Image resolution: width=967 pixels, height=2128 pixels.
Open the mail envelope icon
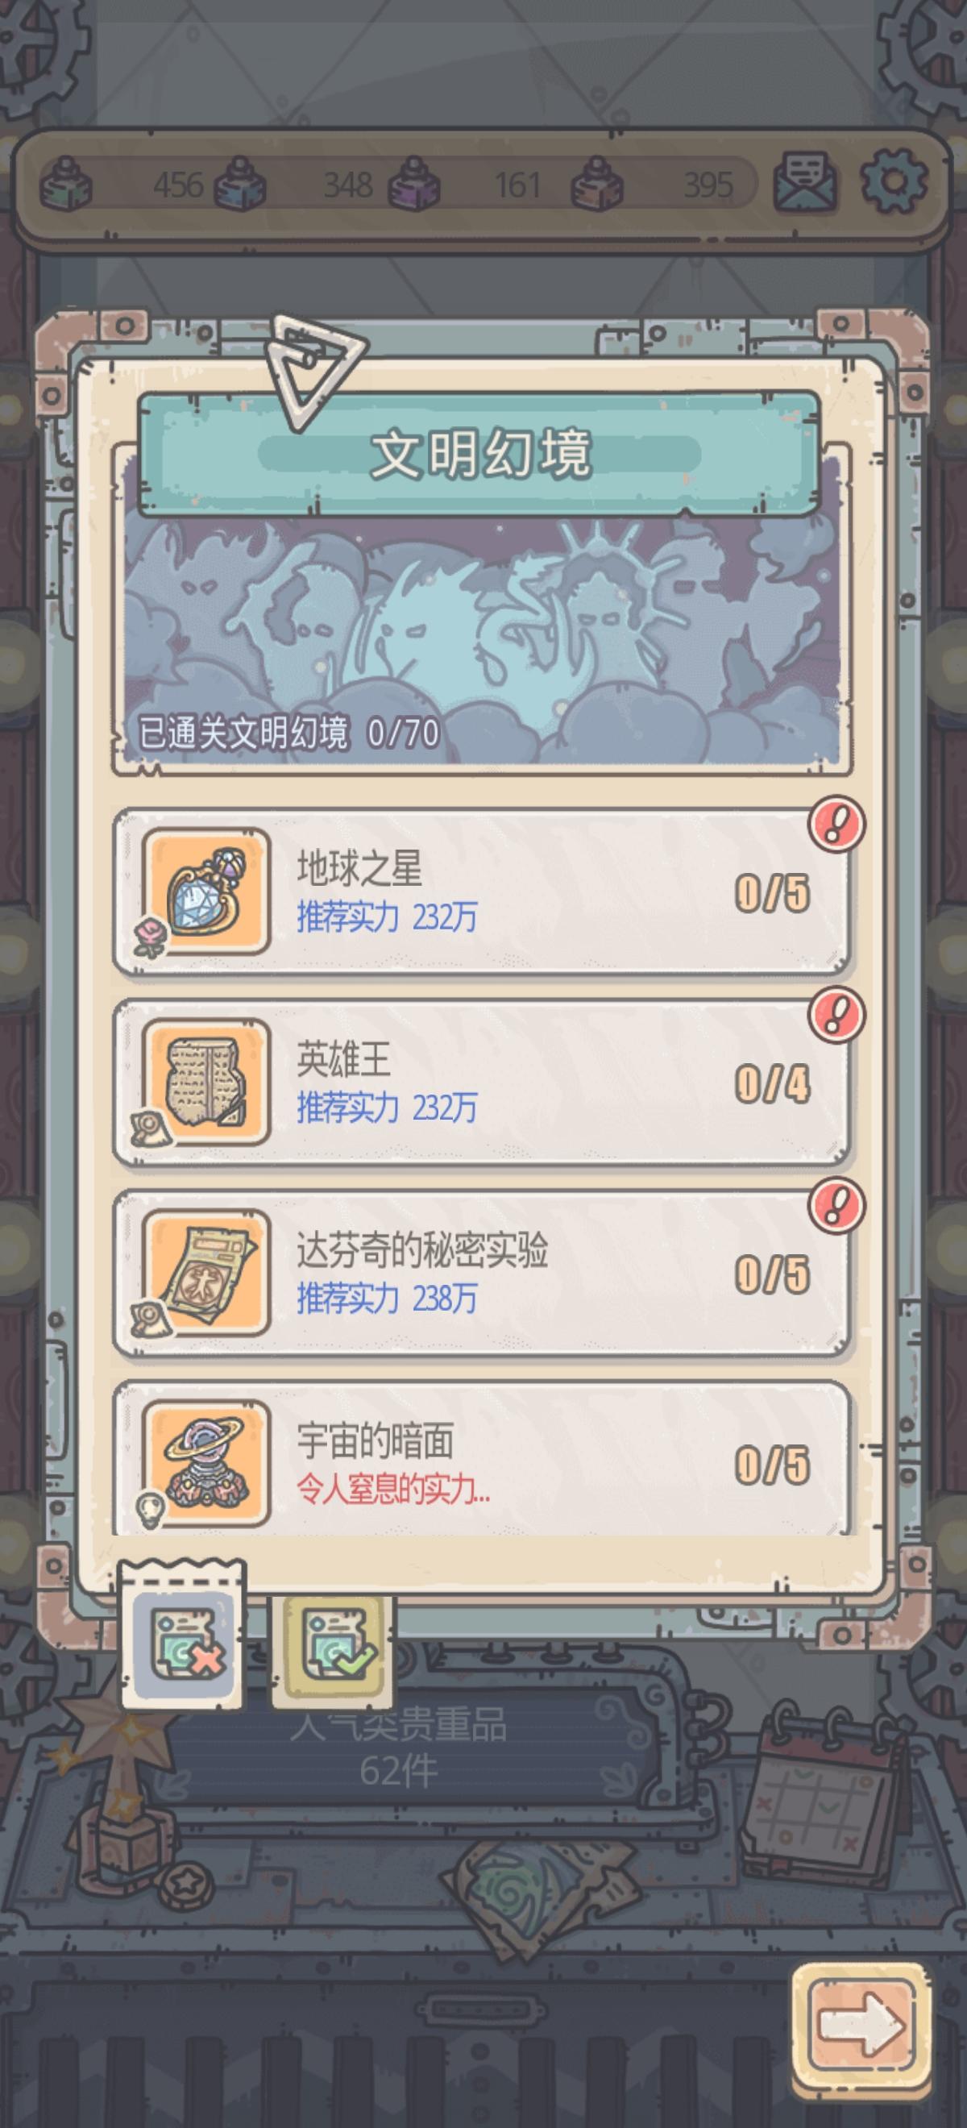[x=805, y=181]
